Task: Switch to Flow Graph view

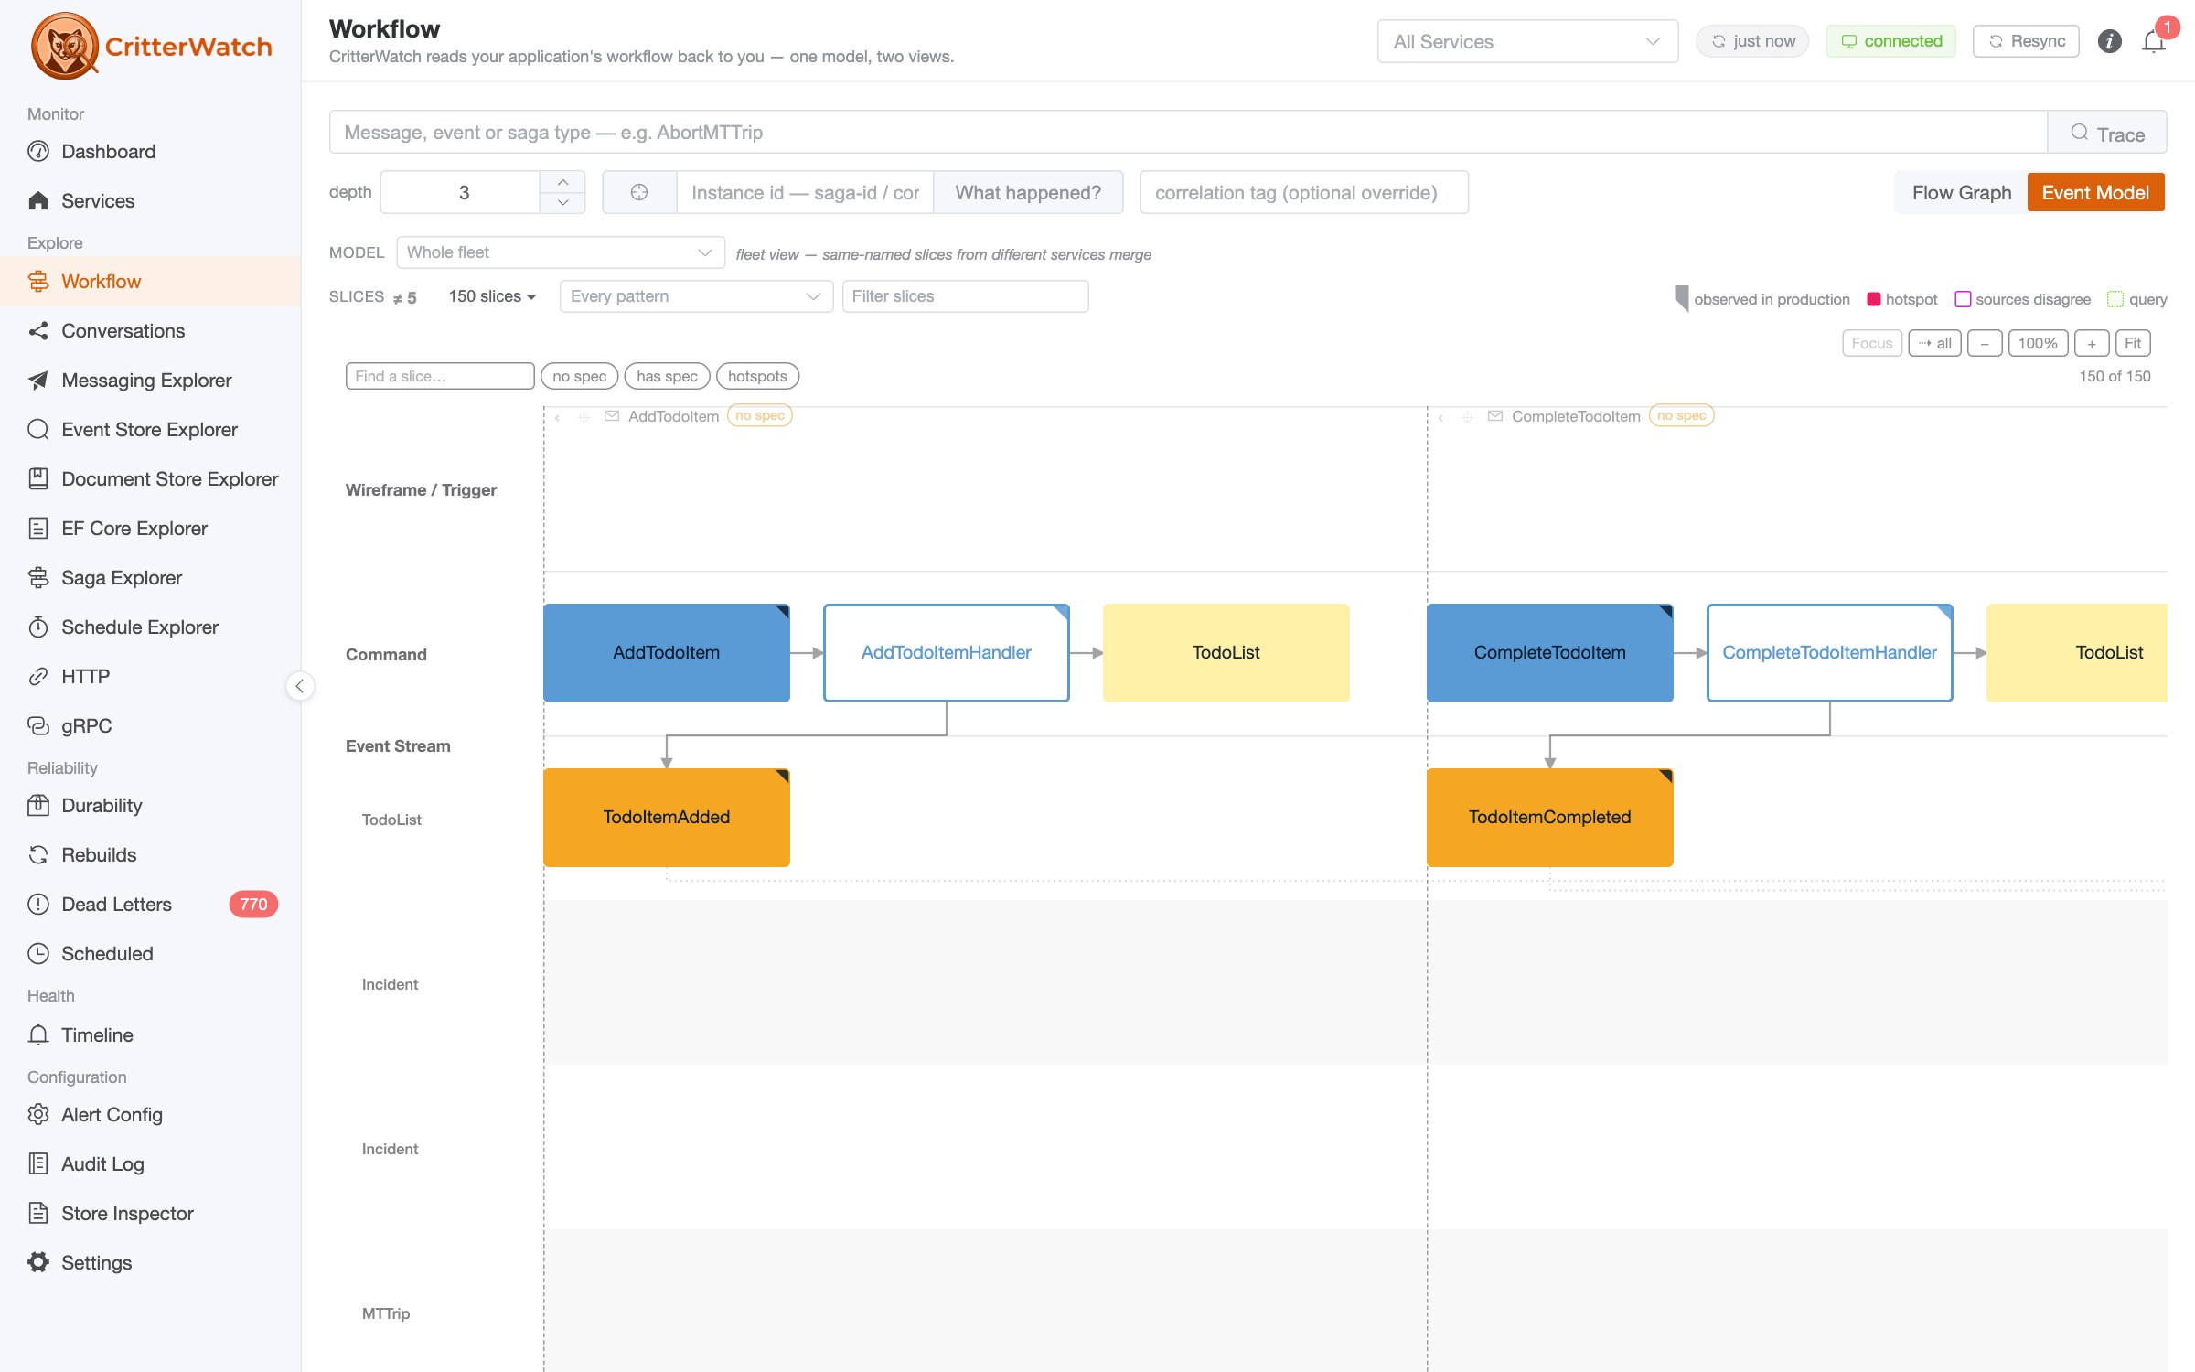Action: 1961,193
